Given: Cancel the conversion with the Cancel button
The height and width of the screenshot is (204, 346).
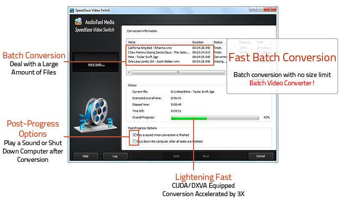Looking at the screenshot, I should tap(261, 156).
